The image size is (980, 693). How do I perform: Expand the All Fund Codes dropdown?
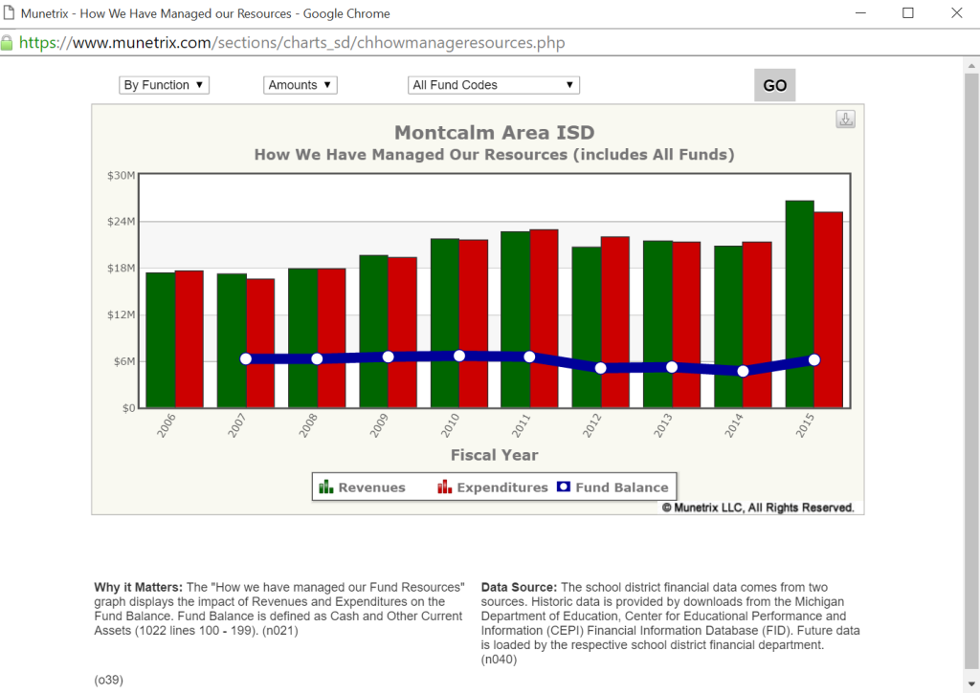494,85
